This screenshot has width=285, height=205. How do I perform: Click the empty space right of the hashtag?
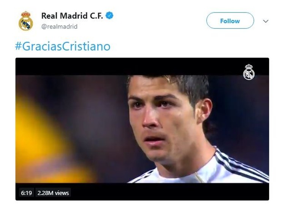[x=189, y=46]
